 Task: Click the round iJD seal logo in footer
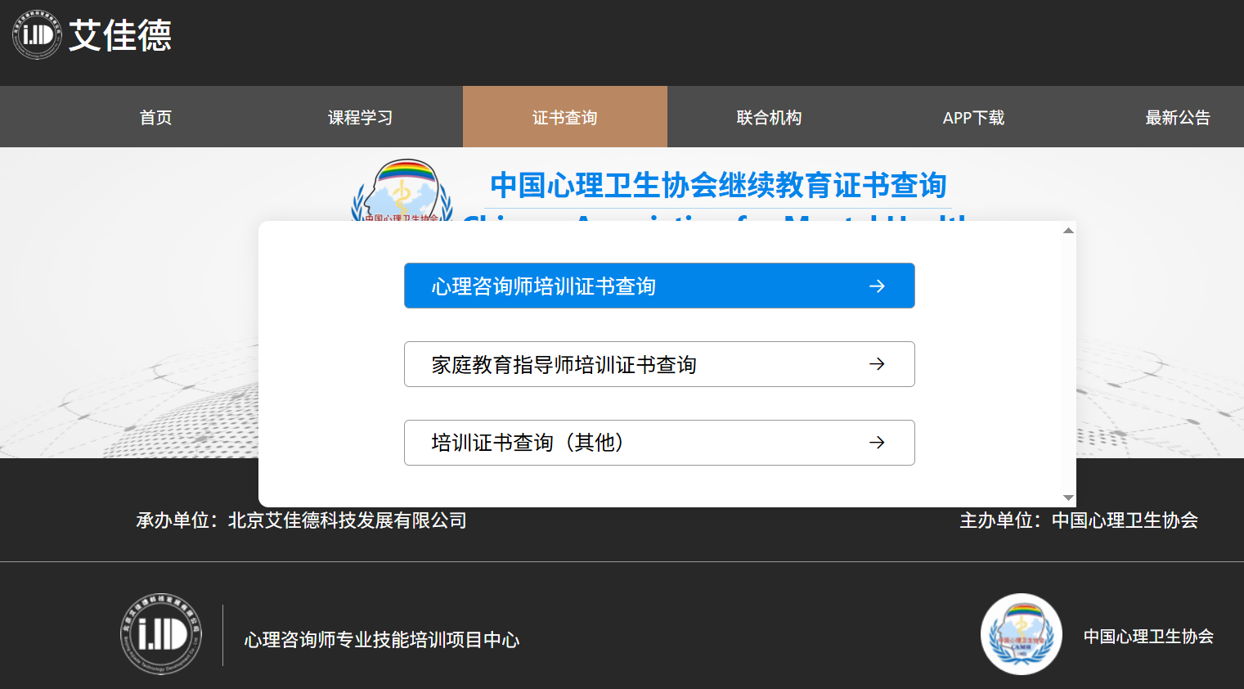point(161,634)
